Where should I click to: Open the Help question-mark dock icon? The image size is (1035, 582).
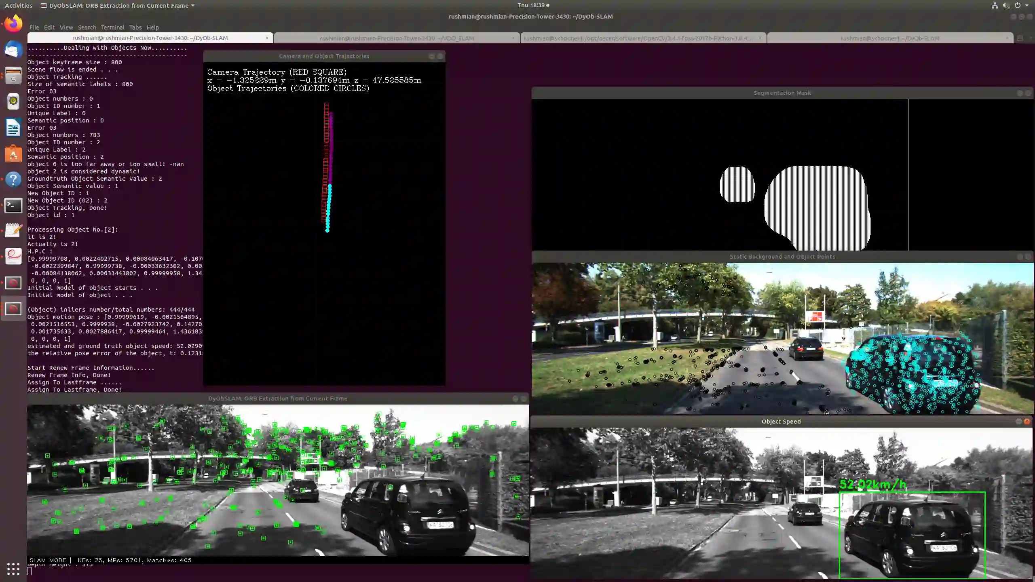pos(13,179)
